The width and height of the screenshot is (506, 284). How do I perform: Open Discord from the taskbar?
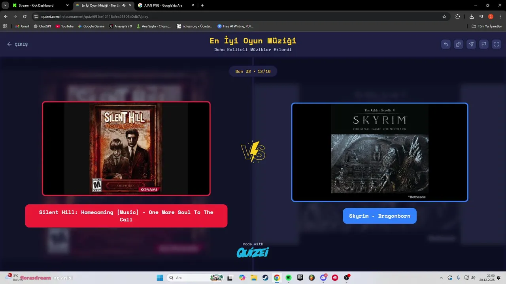click(323, 278)
